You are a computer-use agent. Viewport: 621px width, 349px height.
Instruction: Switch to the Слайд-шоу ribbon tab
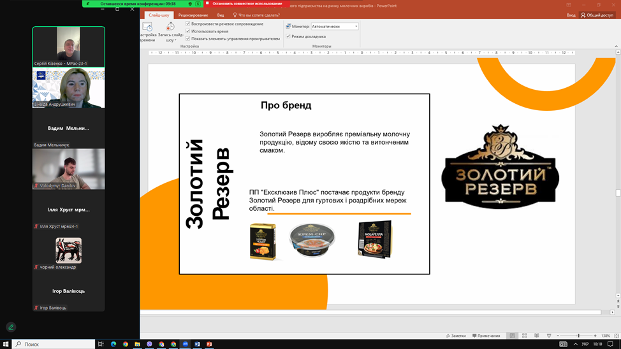(x=159, y=15)
